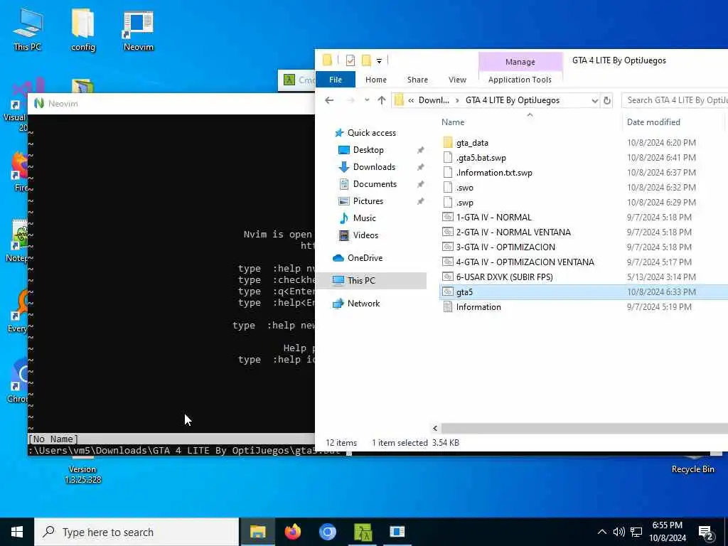Open the volume control in tray
This screenshot has width=728, height=546.
tap(619, 532)
